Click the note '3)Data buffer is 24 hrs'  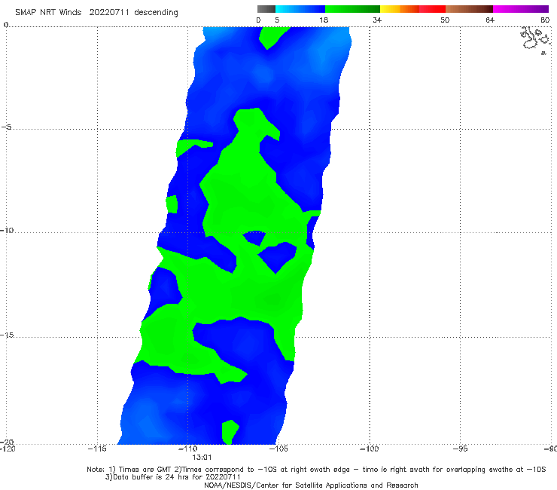click(172, 477)
